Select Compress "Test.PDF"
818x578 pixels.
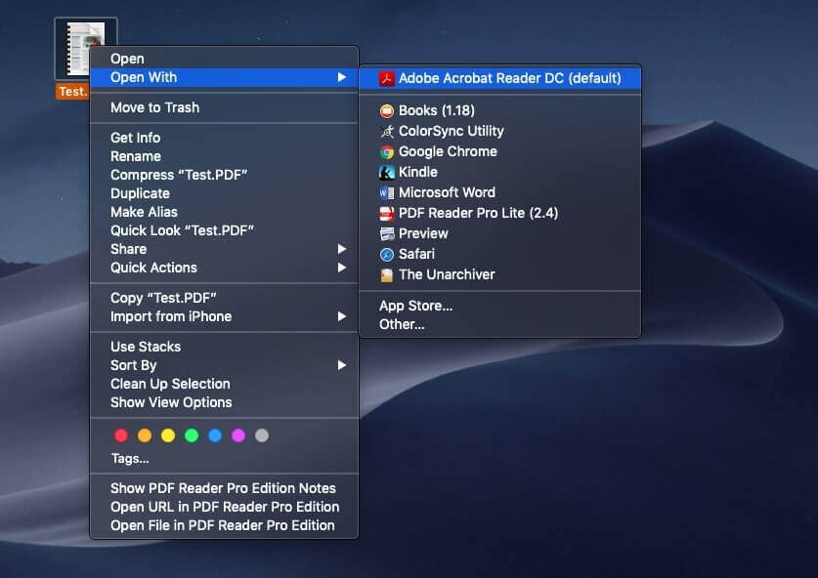pos(225,175)
